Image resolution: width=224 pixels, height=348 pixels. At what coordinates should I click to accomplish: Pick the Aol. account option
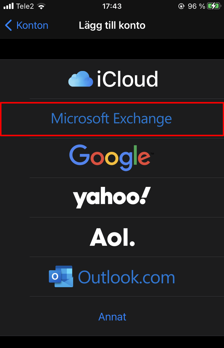112,237
